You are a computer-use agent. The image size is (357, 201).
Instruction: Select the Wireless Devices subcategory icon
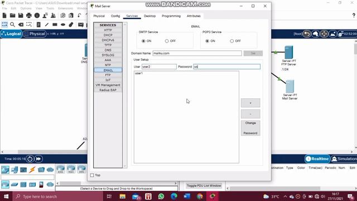(x=32, y=184)
